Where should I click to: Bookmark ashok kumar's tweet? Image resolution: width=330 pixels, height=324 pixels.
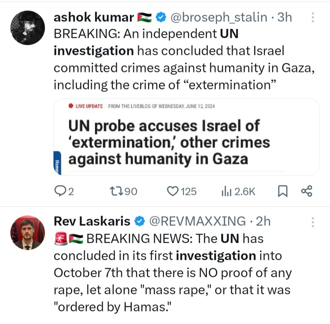point(282,192)
